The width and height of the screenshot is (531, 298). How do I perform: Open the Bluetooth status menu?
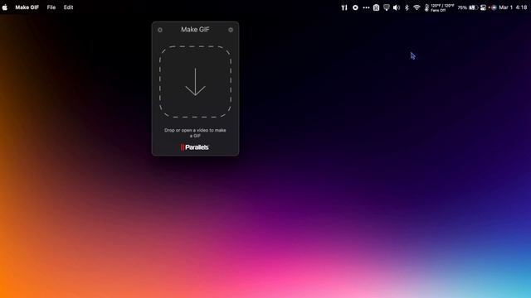pyautogui.click(x=407, y=7)
